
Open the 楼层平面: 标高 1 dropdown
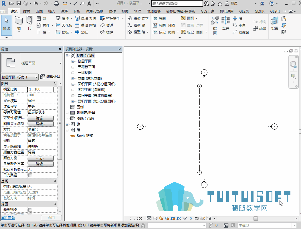19,77
